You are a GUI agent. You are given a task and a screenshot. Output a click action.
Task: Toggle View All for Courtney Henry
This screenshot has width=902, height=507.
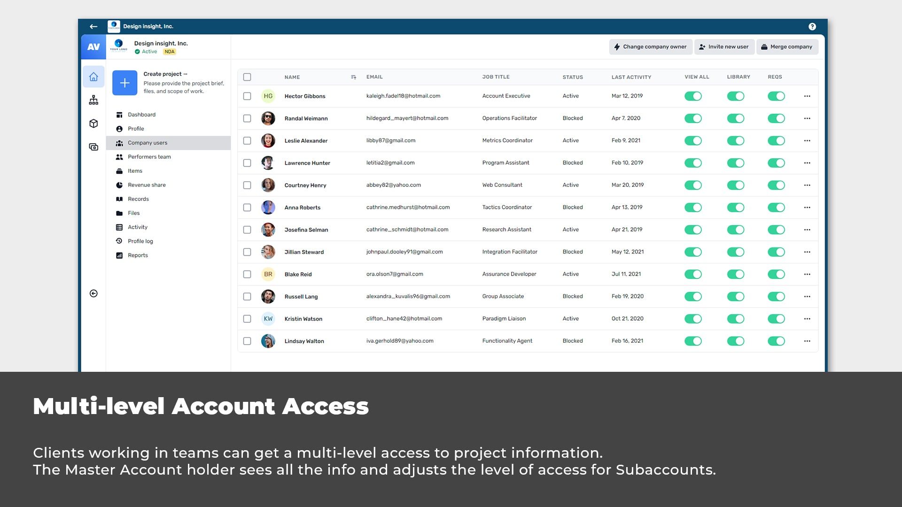point(693,185)
